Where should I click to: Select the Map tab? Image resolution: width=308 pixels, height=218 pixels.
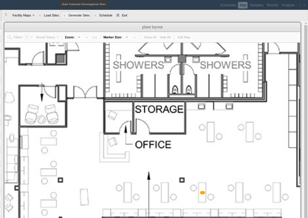(x=243, y=5)
